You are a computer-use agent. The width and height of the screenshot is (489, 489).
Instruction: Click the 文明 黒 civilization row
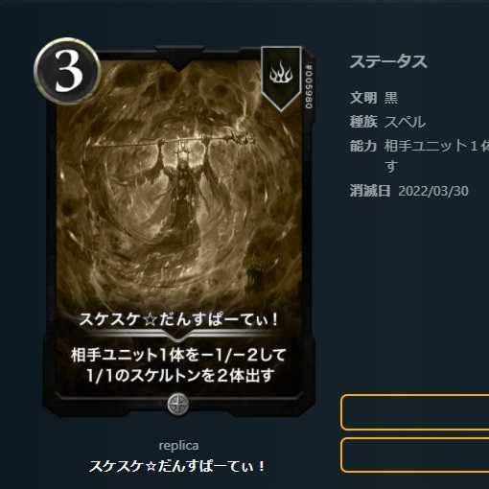tap(374, 98)
